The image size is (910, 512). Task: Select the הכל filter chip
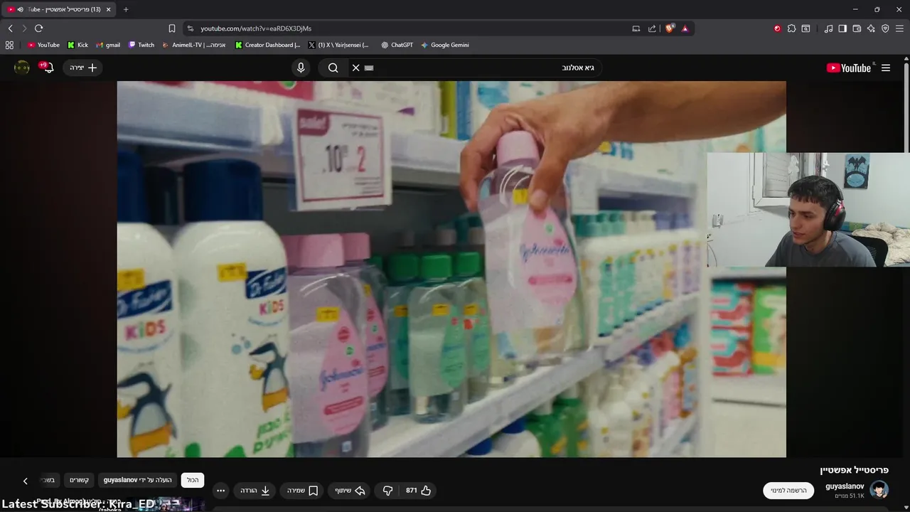(x=193, y=480)
